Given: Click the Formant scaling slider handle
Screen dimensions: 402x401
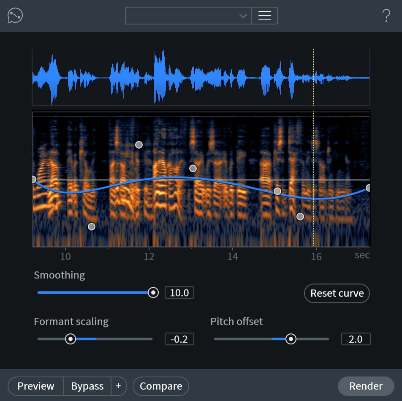Looking at the screenshot, I should pyautogui.click(x=71, y=339).
